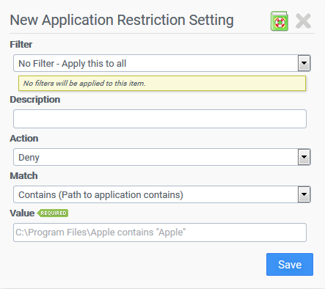Focus the Description text field
Viewport: 325px width, 289px height.
pyautogui.click(x=160, y=119)
